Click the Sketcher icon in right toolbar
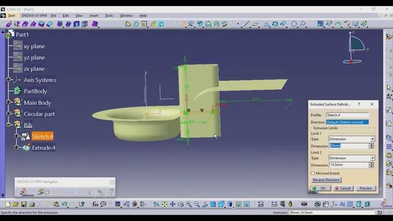Image resolution: width=393 pixels, height=221 pixels. tap(389, 109)
